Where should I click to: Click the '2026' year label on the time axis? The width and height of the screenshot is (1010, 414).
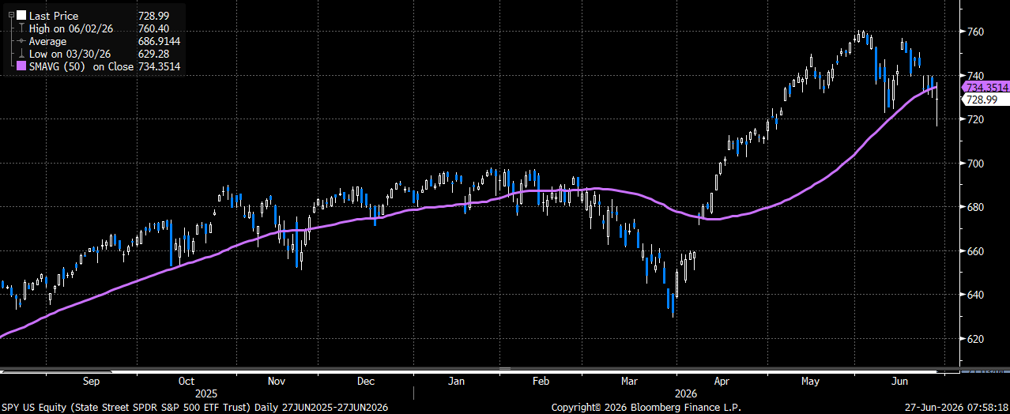tap(685, 393)
